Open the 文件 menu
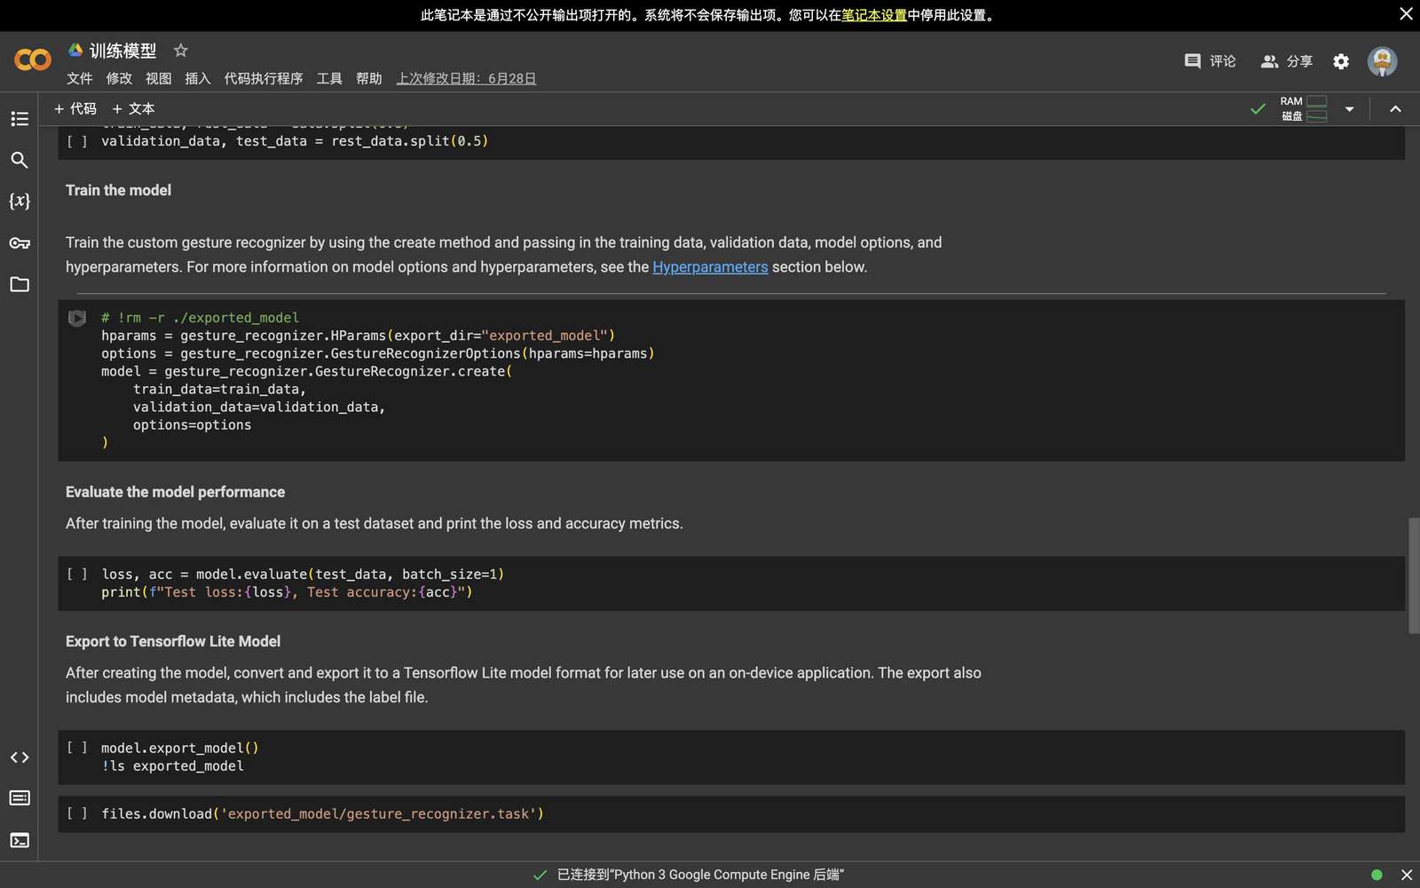1420x888 pixels. (x=80, y=79)
